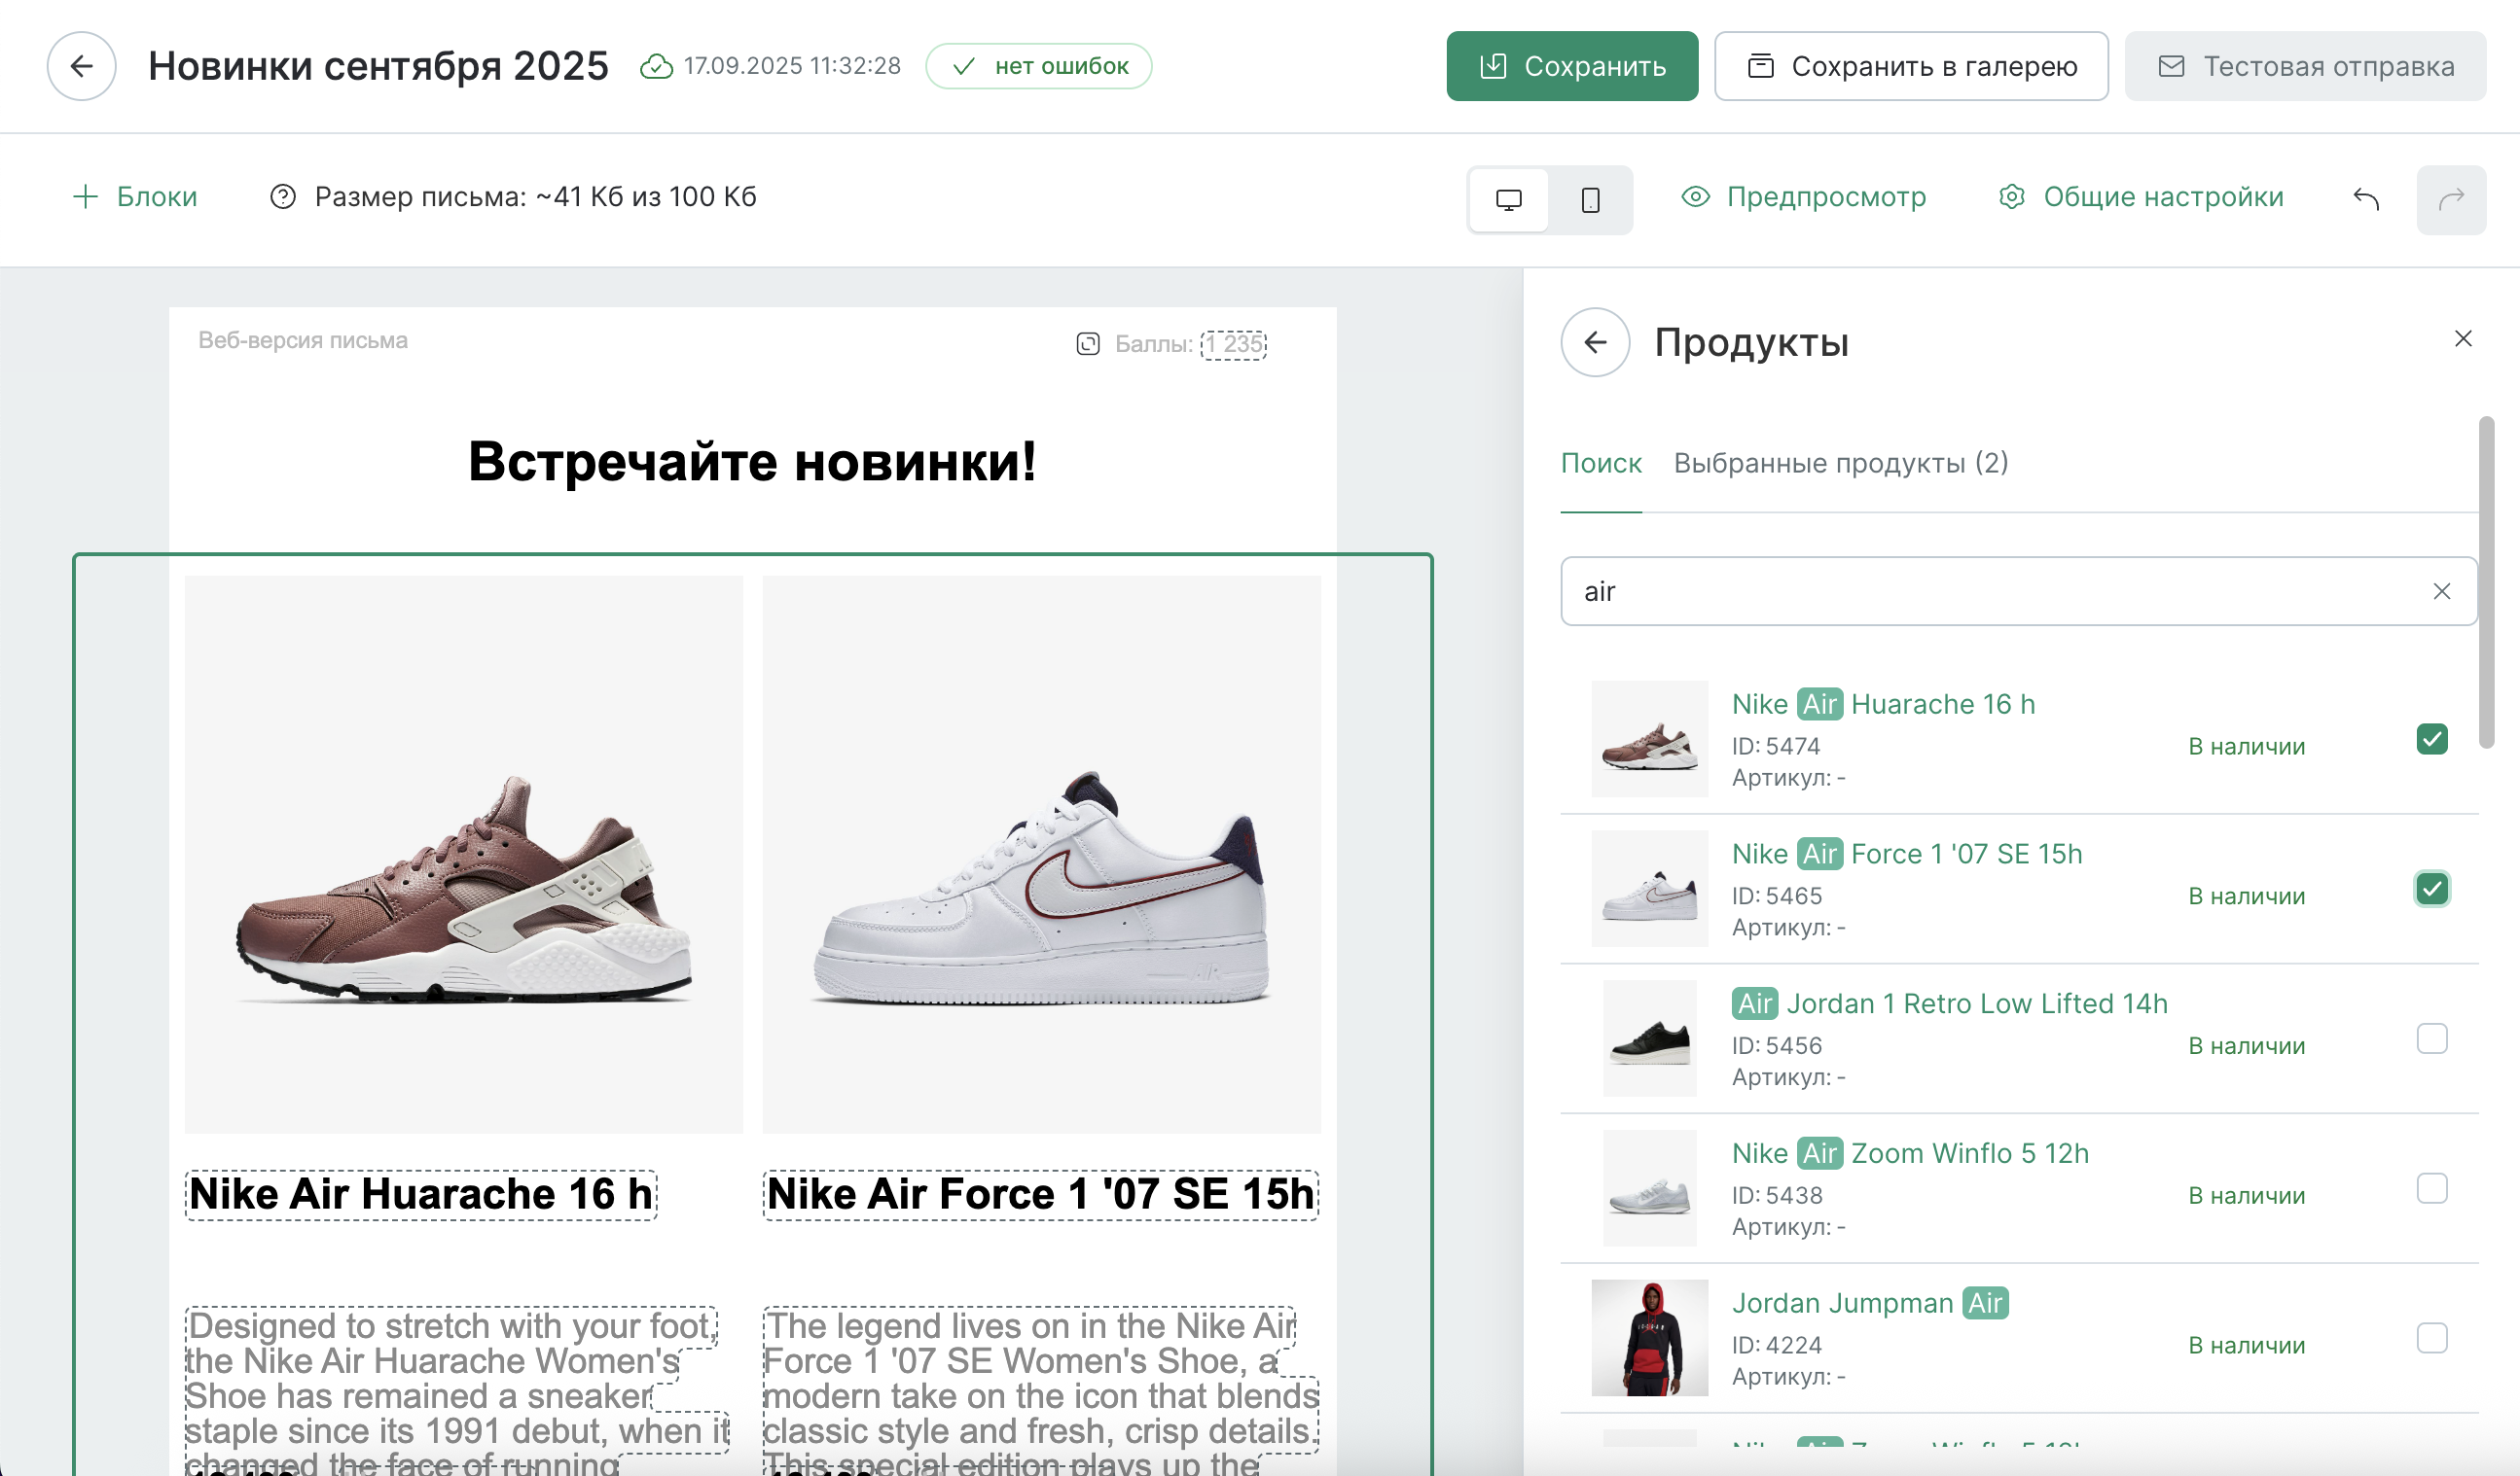Image resolution: width=2520 pixels, height=1476 pixels.
Task: Clear the 'air' search field
Action: [2441, 591]
